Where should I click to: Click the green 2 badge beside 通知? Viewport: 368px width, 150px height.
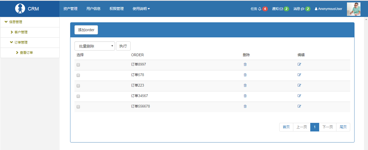pyautogui.click(x=287, y=9)
